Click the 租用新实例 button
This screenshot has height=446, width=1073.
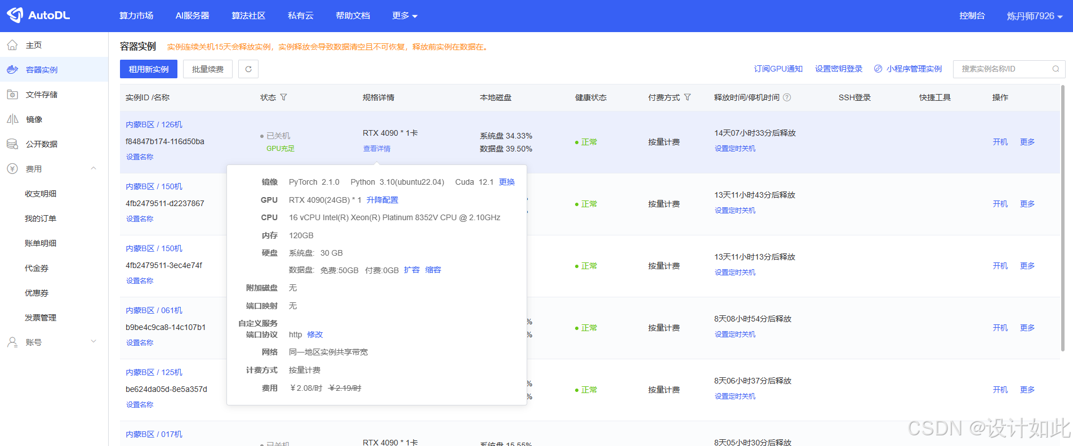click(149, 69)
